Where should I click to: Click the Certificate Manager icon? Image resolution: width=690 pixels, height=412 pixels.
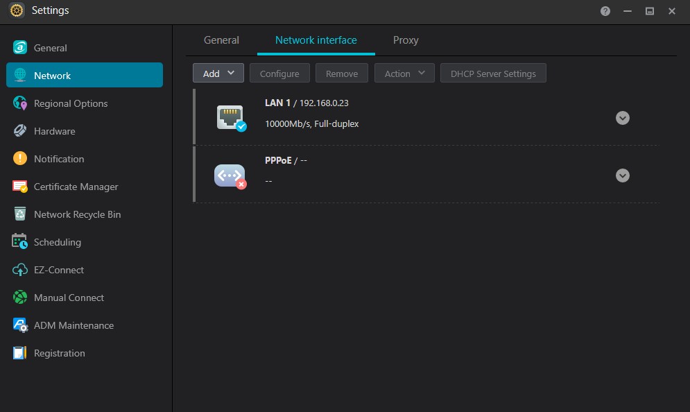[20, 187]
